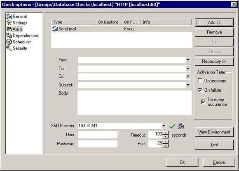
Task: Expand the From dropdown
Action: tap(188, 60)
